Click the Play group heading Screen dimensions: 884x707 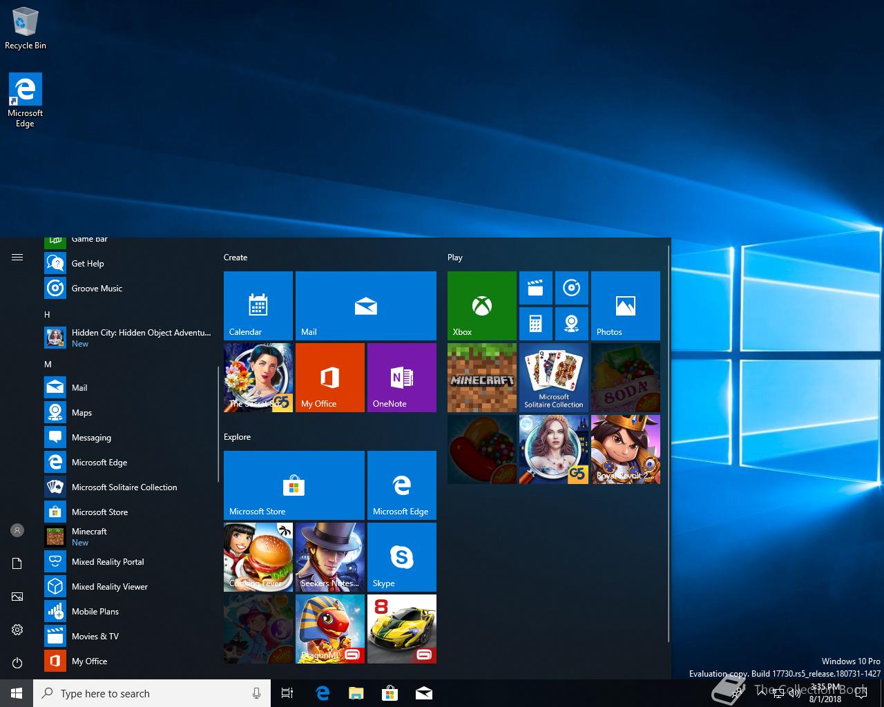[454, 258]
